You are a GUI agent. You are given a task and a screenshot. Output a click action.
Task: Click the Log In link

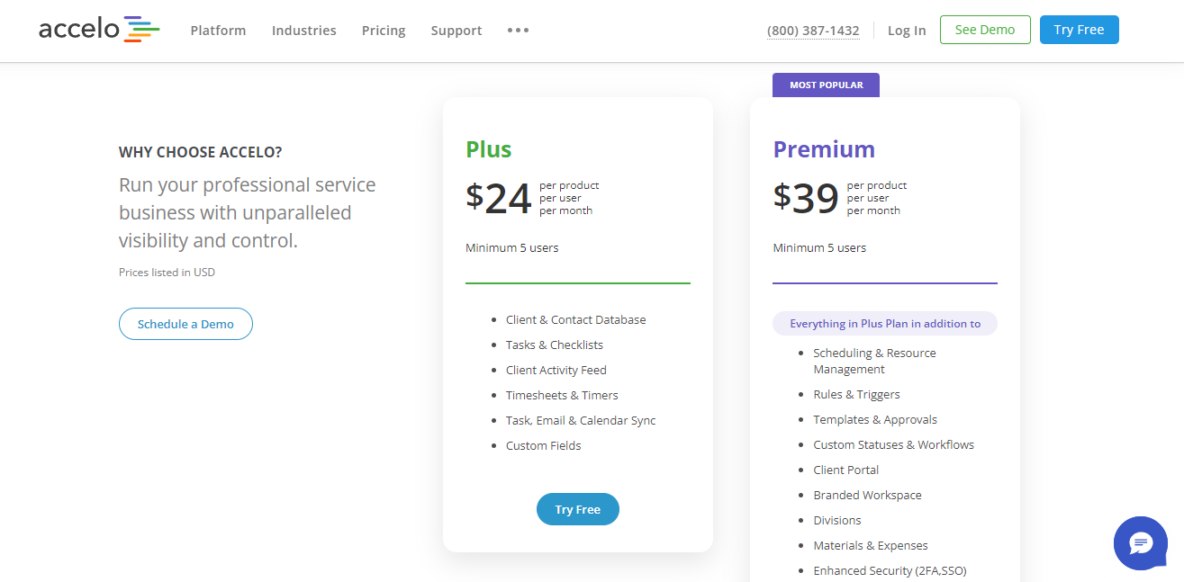pyautogui.click(x=907, y=31)
